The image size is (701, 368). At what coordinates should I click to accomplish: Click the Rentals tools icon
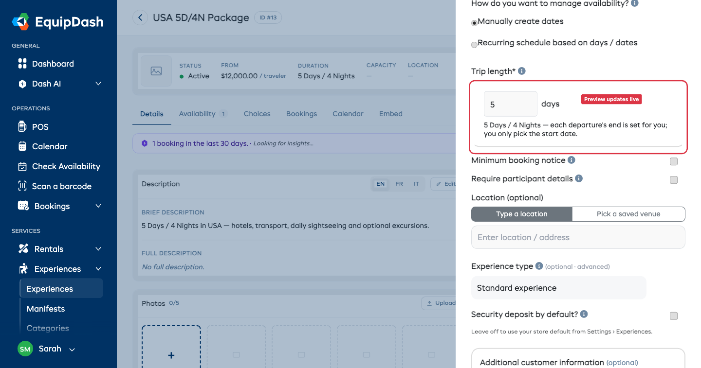click(x=23, y=249)
